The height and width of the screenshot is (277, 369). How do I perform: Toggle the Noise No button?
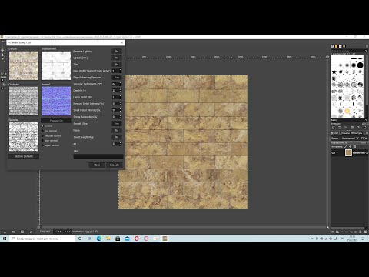tap(117, 130)
